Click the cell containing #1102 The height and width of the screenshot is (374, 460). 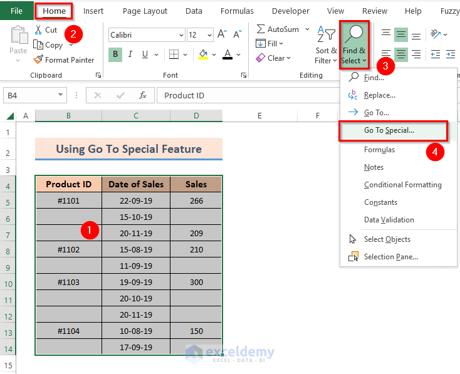pos(69,249)
